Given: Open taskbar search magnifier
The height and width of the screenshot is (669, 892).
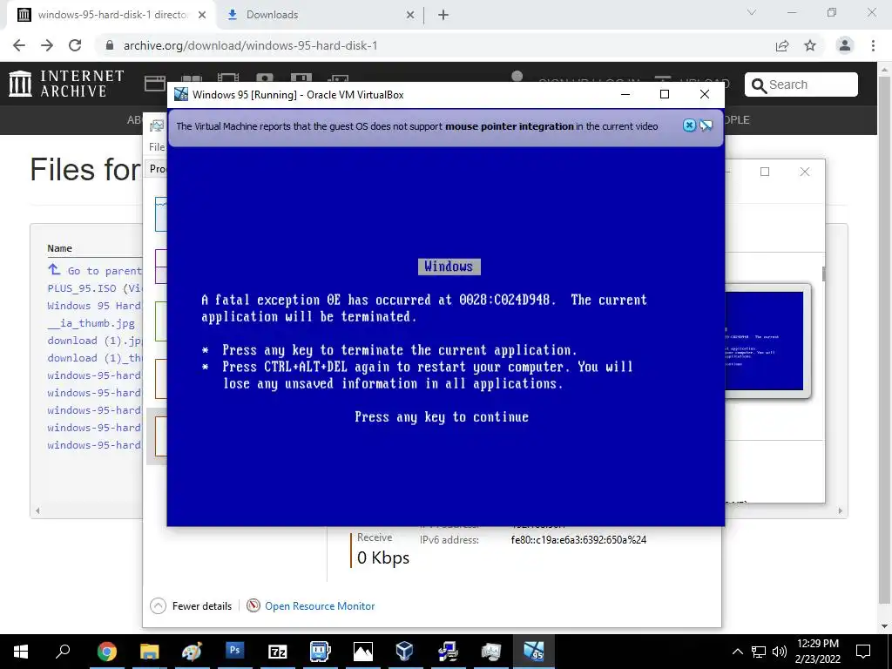Looking at the screenshot, I should [x=63, y=651].
